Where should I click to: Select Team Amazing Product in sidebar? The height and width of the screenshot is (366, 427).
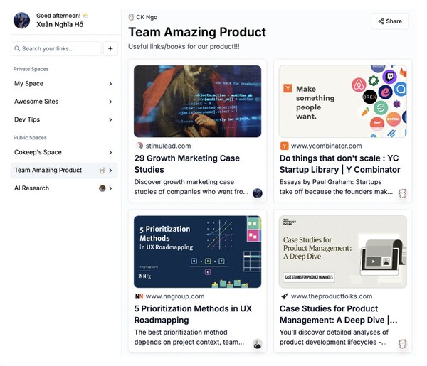point(48,171)
